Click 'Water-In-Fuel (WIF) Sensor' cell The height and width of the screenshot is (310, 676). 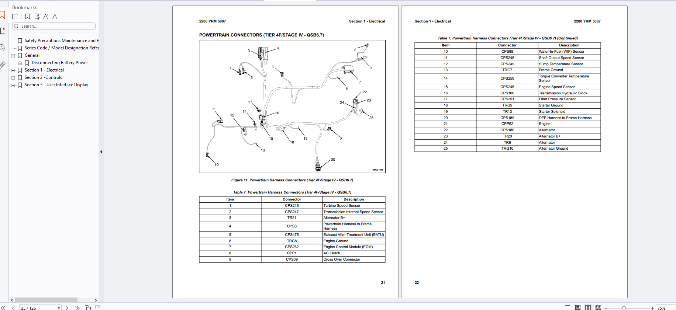(569, 52)
